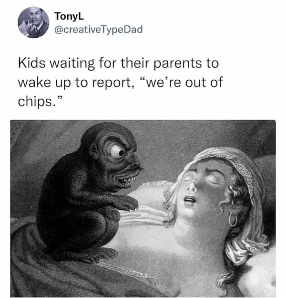Viewport: 286px width, 298px height.
Task: Click the creature's pointed ear
Action: pos(94,150)
